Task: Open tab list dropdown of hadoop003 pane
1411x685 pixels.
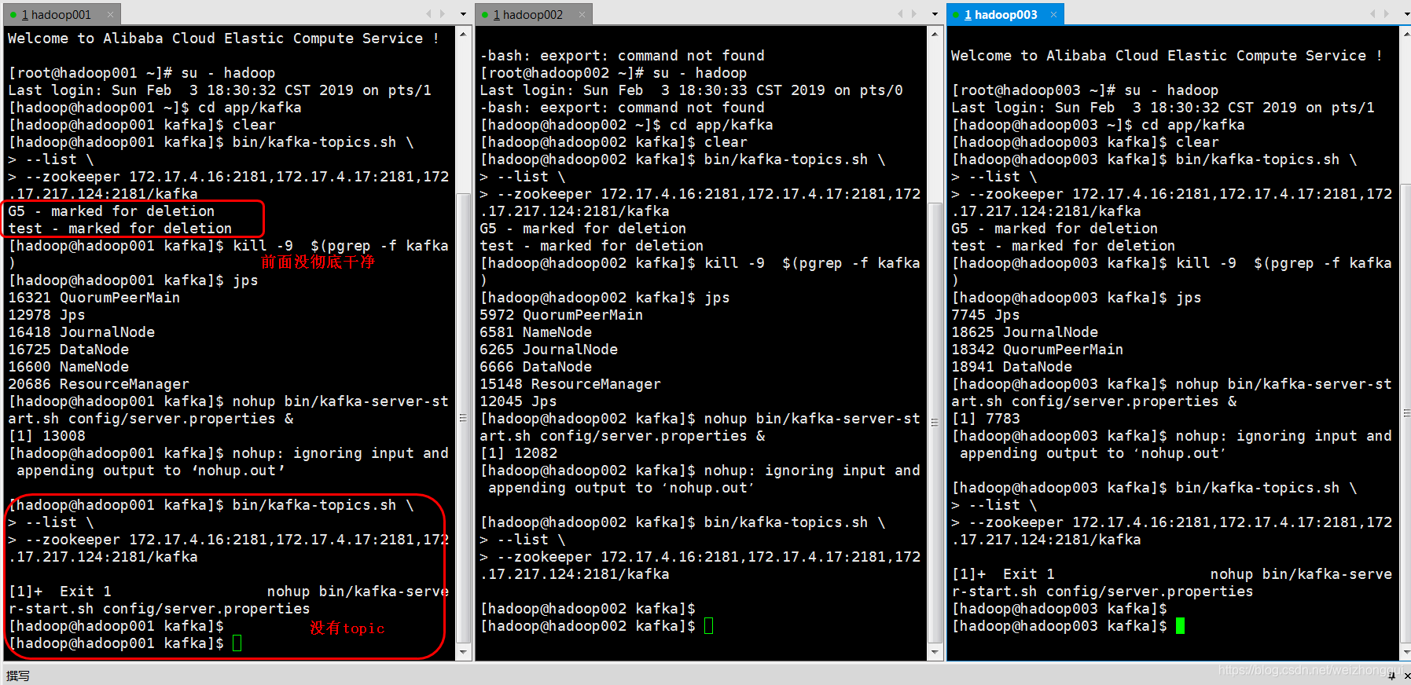Action: [1406, 14]
